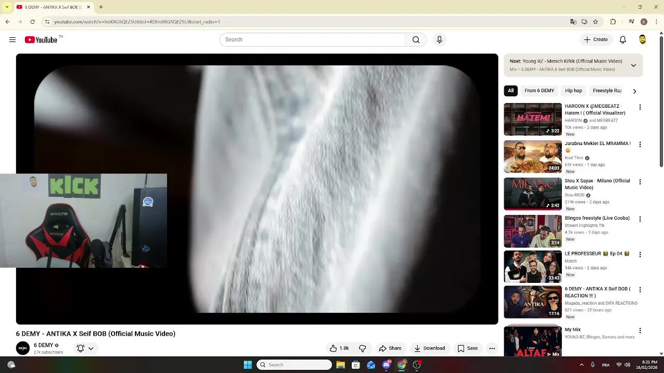Open My Mix ALTAF thumbnail
This screenshot has width=664, height=373.
coord(533,342)
